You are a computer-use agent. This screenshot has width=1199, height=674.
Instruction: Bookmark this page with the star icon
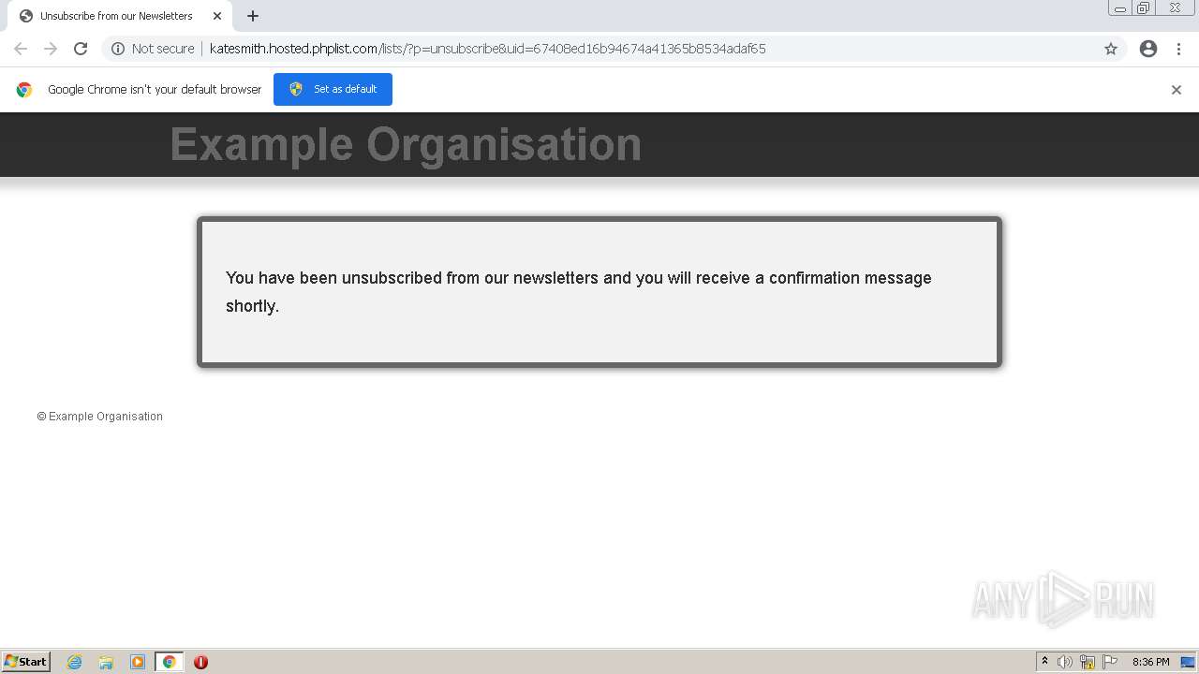pos(1111,49)
